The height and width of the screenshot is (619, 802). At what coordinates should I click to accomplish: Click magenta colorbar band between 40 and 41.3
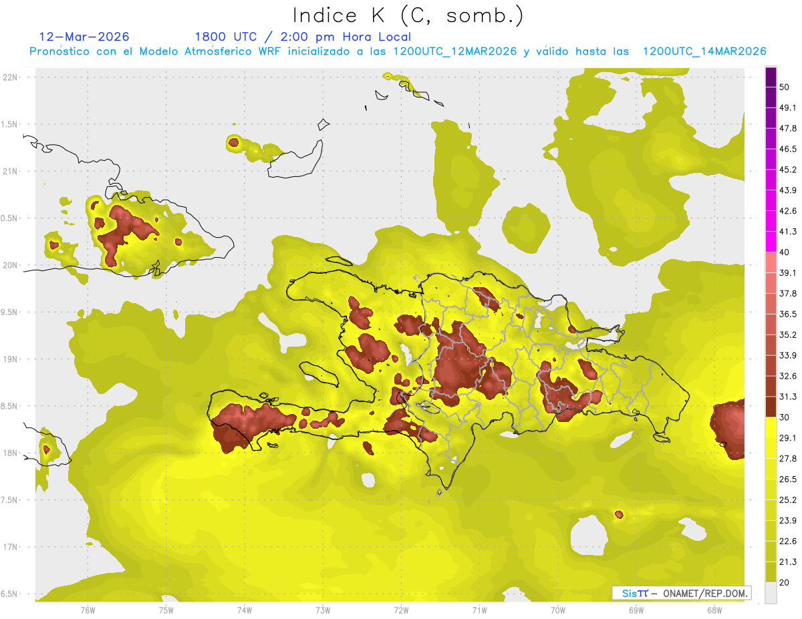(x=771, y=242)
